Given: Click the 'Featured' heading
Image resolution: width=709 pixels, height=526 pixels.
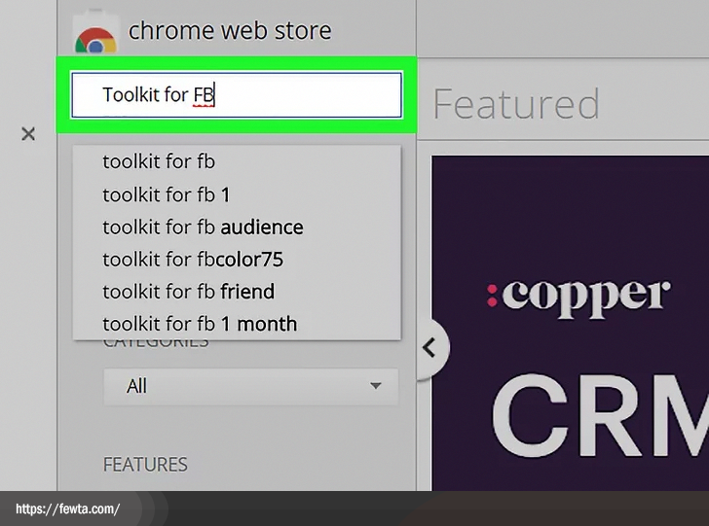Looking at the screenshot, I should click(516, 104).
